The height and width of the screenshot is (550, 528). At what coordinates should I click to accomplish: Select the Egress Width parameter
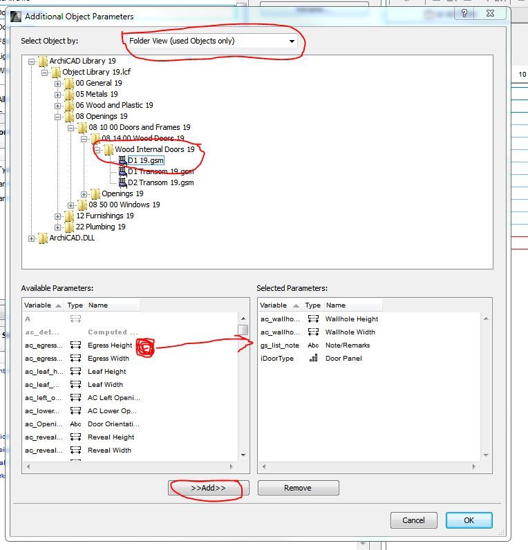pyautogui.click(x=109, y=359)
